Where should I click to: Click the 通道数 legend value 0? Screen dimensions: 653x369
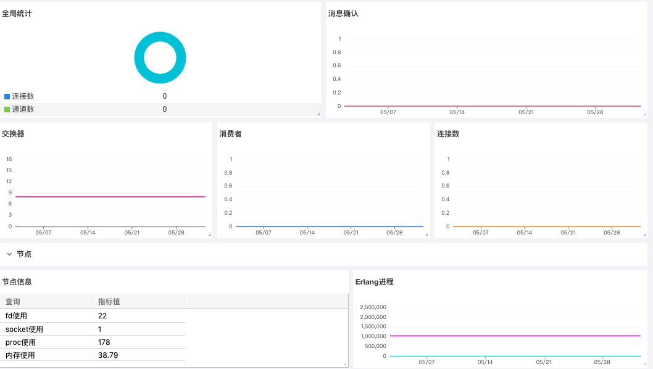tap(165, 109)
